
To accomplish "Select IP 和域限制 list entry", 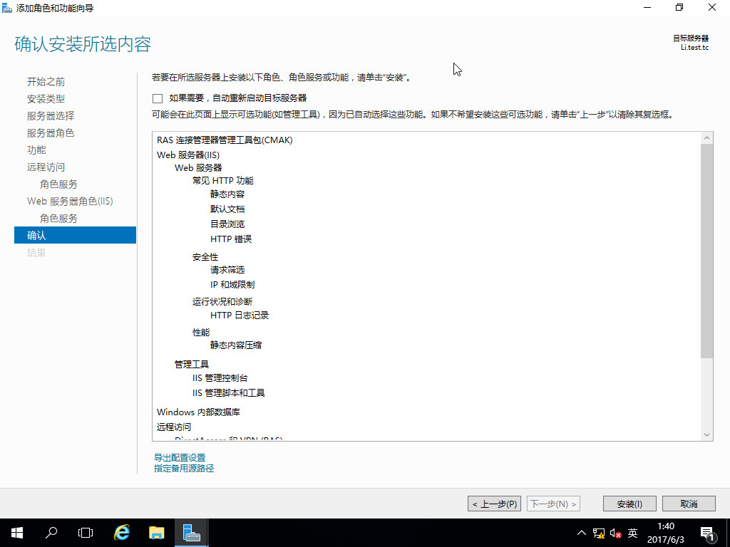I will point(232,285).
